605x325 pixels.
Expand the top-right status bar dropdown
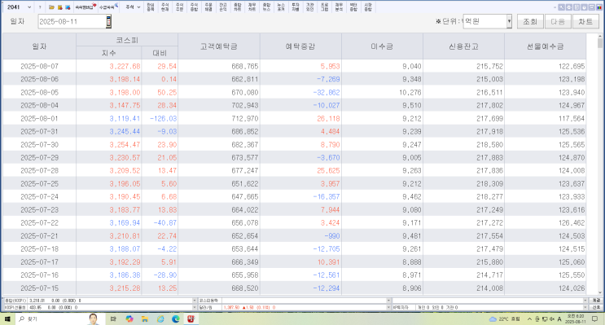(585, 301)
